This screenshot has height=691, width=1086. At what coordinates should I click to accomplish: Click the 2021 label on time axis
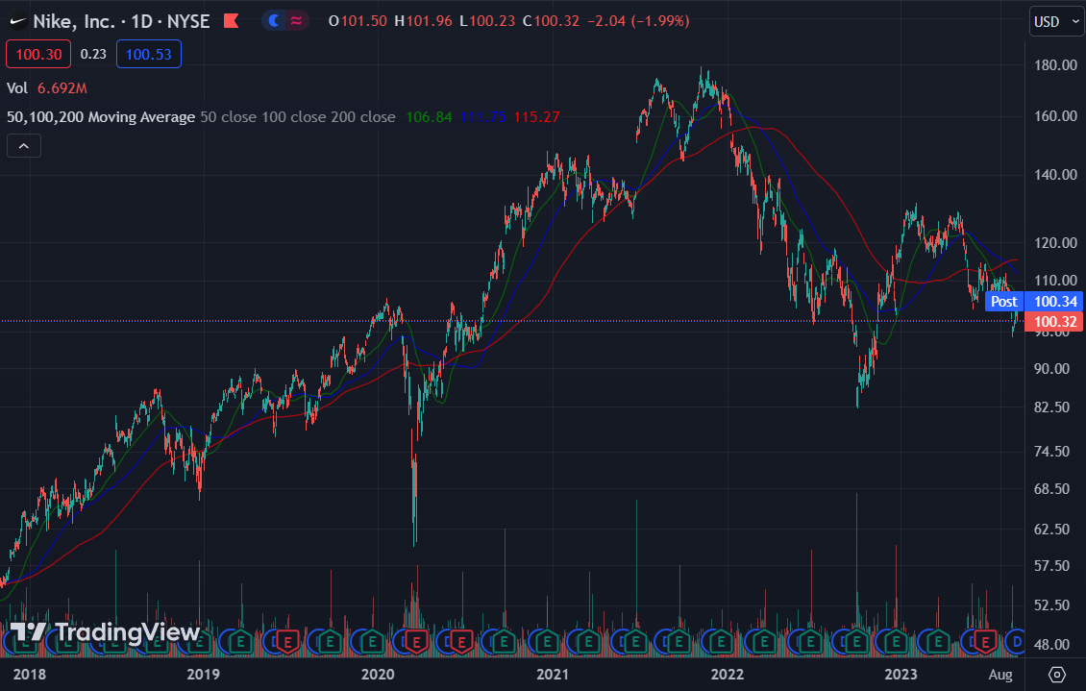tap(553, 675)
